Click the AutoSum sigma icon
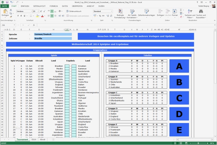Image resolution: width=217 pixels, height=145 pixels. click(181, 10)
